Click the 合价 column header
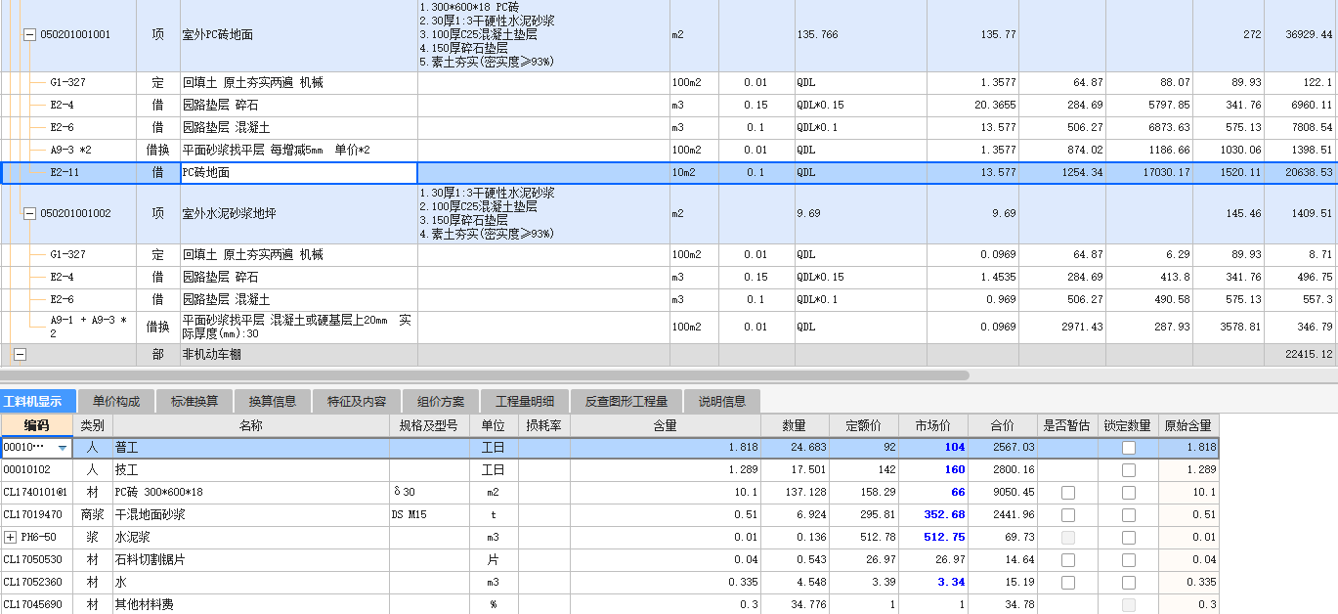Viewport: 1338px width, 614px height. click(1003, 425)
